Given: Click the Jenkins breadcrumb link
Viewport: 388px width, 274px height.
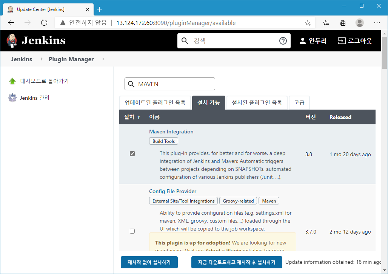Looking at the screenshot, I should pos(21,59).
